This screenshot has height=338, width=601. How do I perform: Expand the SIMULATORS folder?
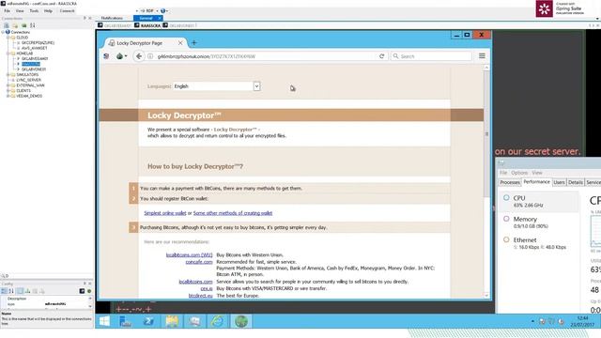8,75
